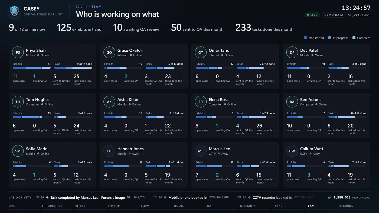Open the TASKS tab

coord(289,206)
